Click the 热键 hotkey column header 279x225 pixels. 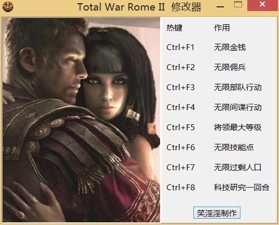point(174,28)
